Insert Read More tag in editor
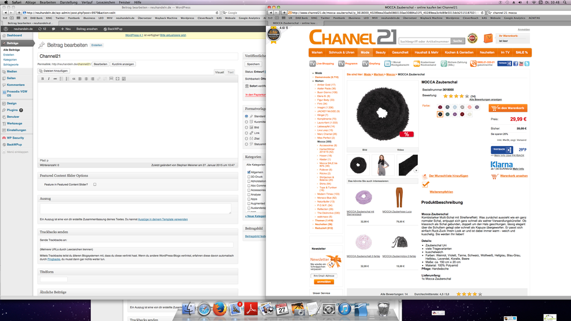 click(111, 79)
